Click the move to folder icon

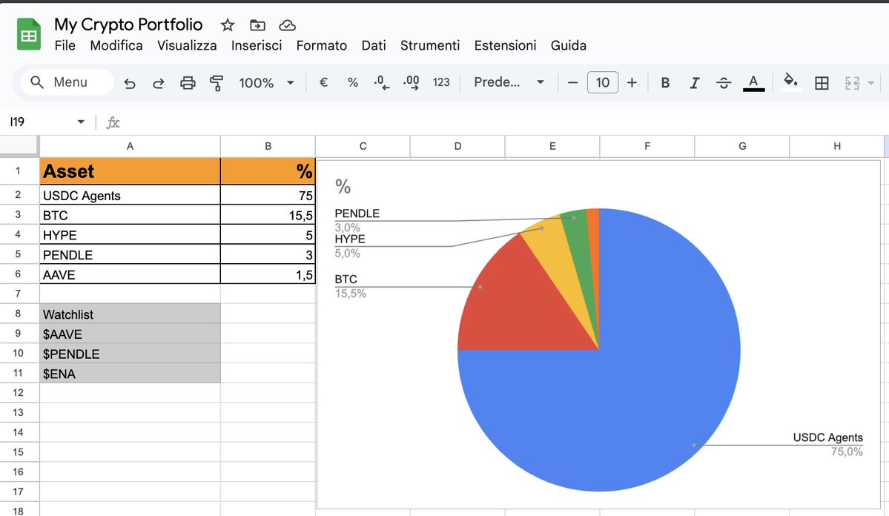[257, 25]
